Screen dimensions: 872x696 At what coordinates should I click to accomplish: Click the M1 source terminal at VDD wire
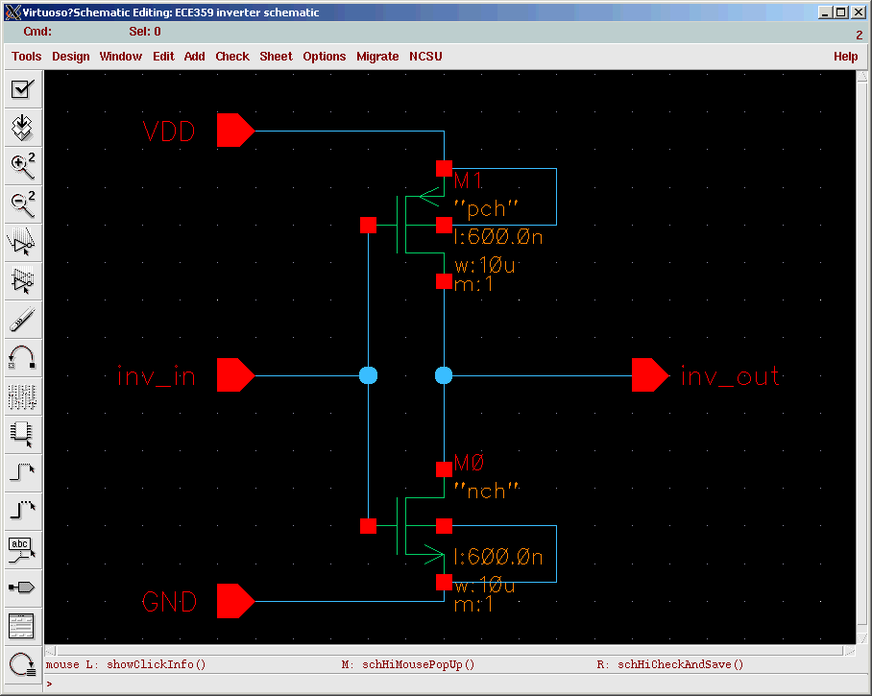click(x=444, y=168)
